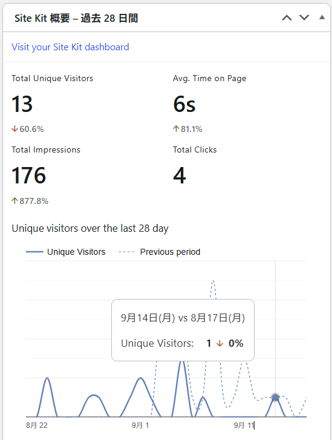Click the 6s average time value
Image resolution: width=332 pixels, height=440 pixels.
184,104
